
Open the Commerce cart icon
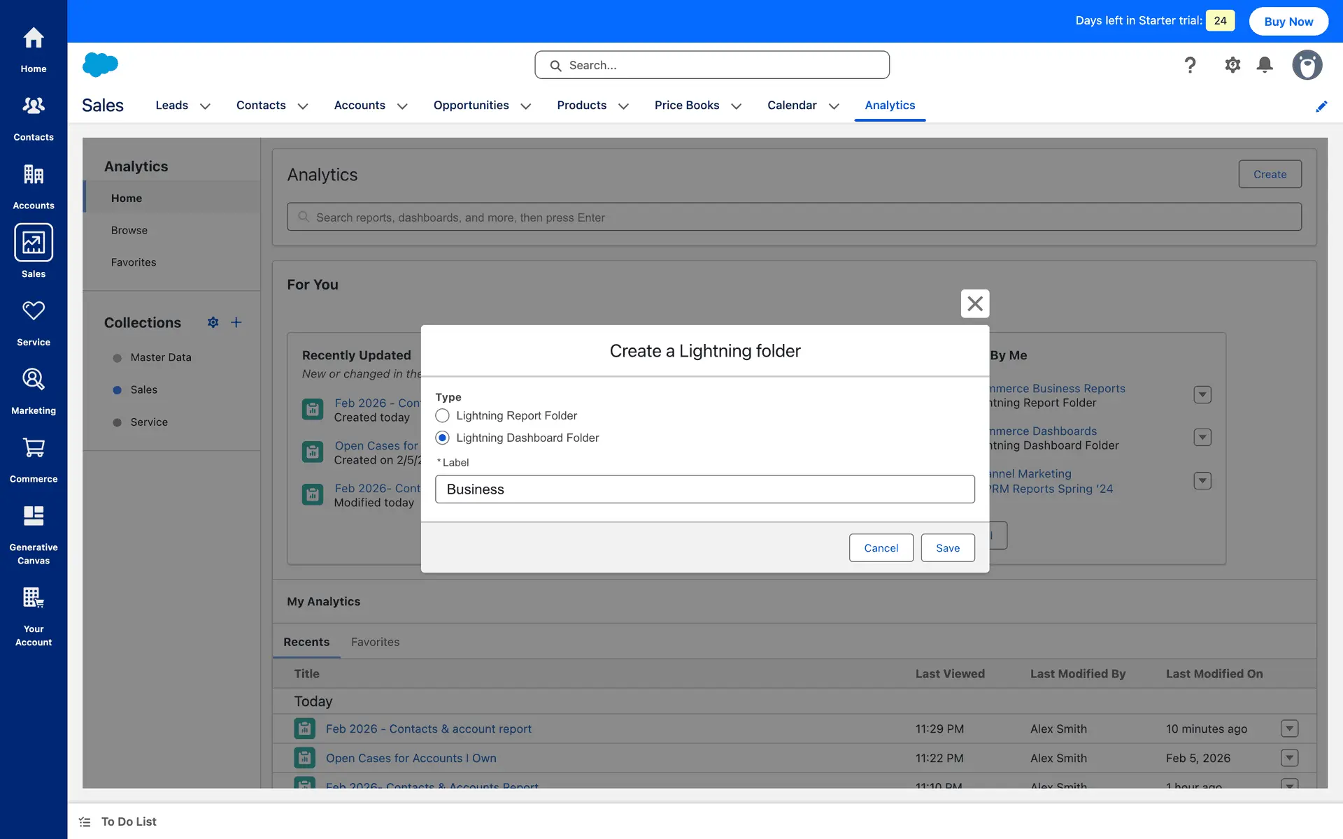34,448
